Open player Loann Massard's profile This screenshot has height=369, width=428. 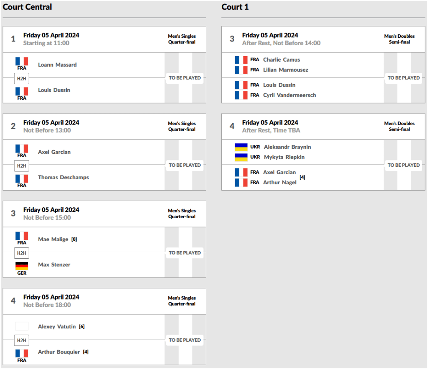pyautogui.click(x=57, y=65)
